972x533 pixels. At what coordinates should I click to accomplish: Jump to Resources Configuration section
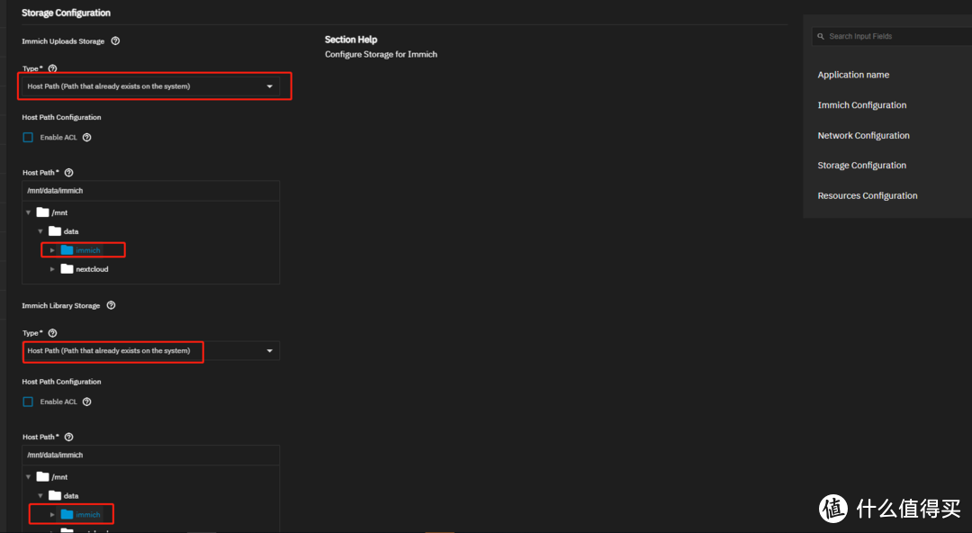[868, 195]
